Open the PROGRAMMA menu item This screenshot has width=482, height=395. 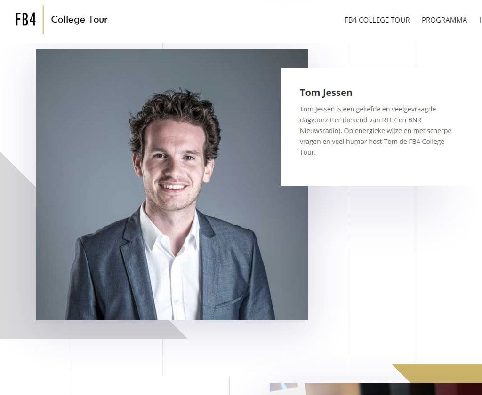click(x=444, y=20)
